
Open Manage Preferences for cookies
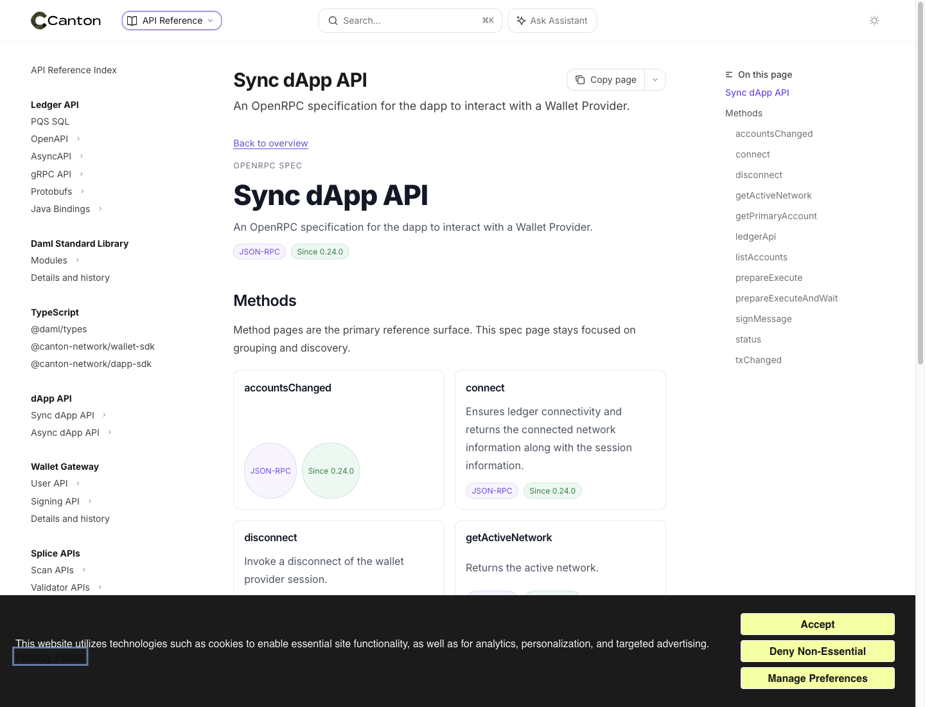point(817,678)
